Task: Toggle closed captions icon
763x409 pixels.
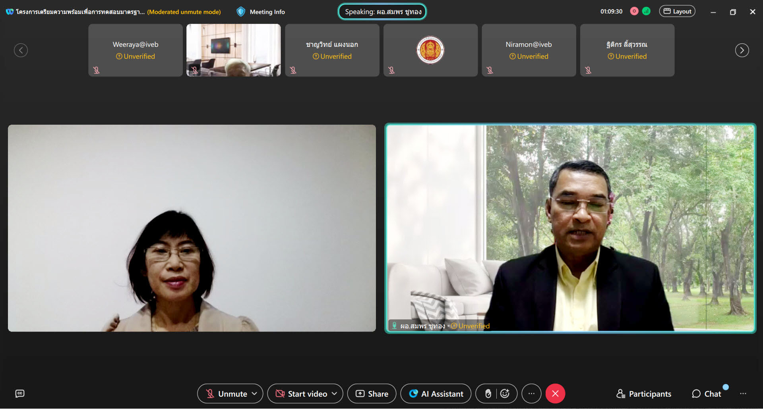Action: pos(20,394)
